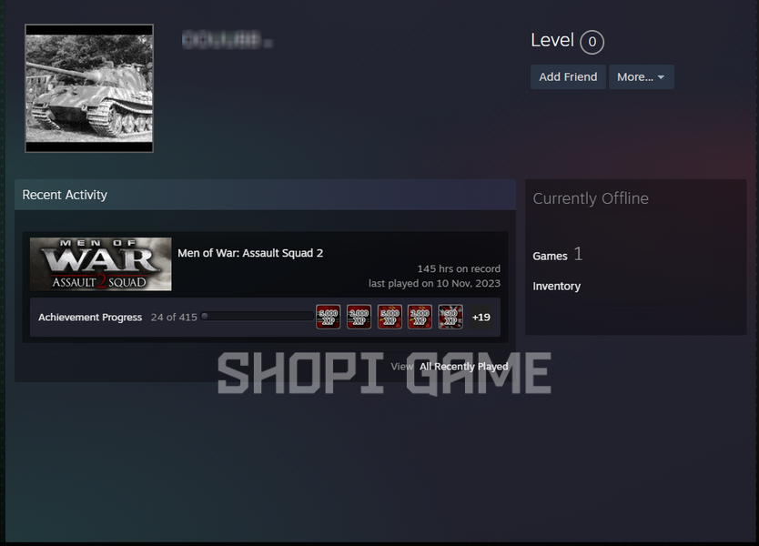Click the Currently Offline status text
This screenshot has height=546, width=759.
click(x=591, y=198)
